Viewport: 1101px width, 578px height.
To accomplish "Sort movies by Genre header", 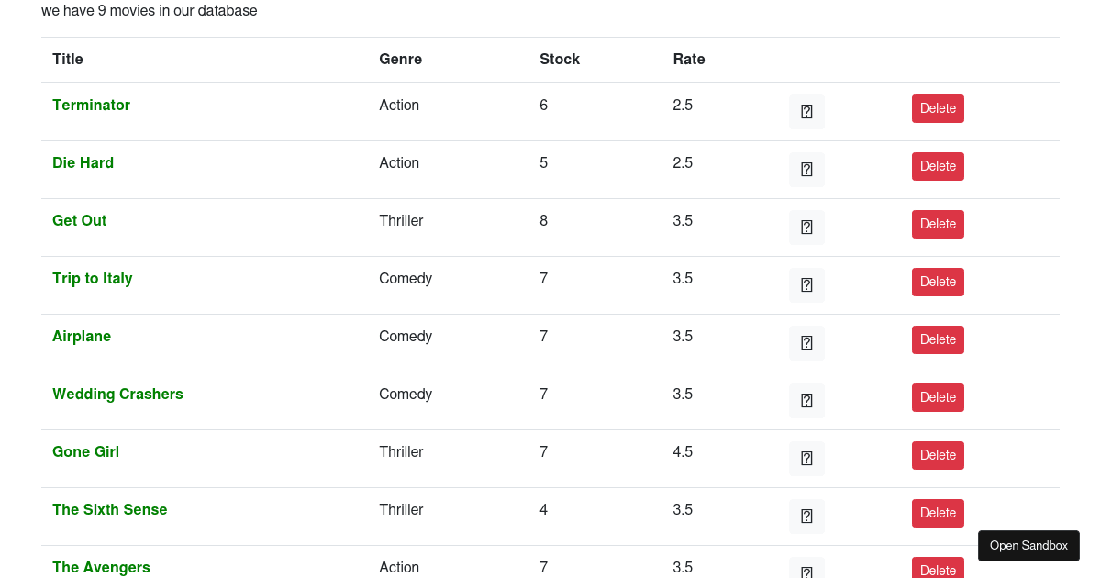I will click(400, 60).
